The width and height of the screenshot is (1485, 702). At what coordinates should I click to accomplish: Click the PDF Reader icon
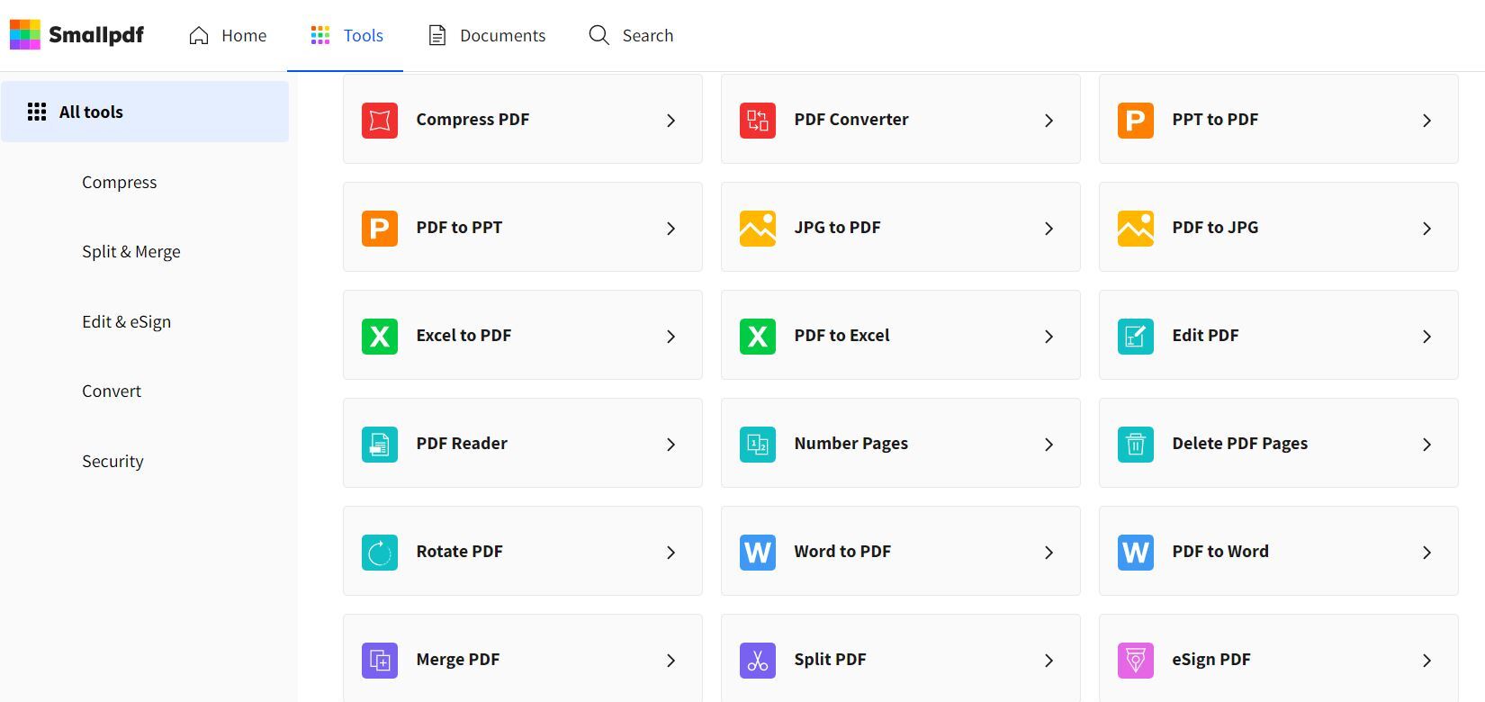click(380, 444)
